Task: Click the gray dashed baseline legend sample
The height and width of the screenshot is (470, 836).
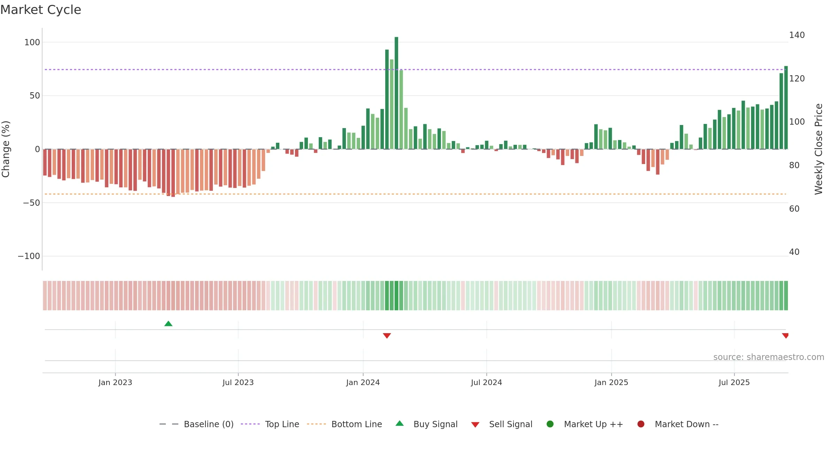Action: pos(169,424)
